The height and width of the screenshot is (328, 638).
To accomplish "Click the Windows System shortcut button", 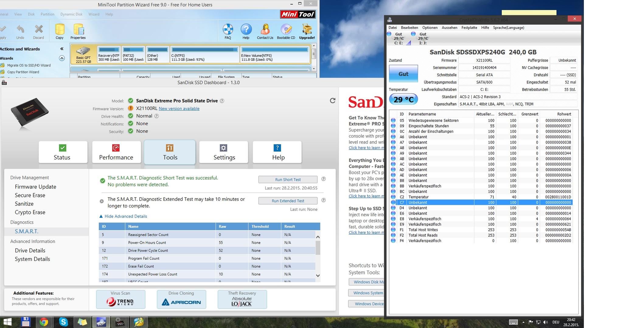I will click(x=366, y=293).
